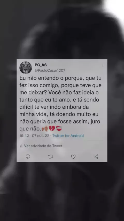The image size is (124, 221).
Task: Retweet using the arrows icon
Action: tap(51, 157)
